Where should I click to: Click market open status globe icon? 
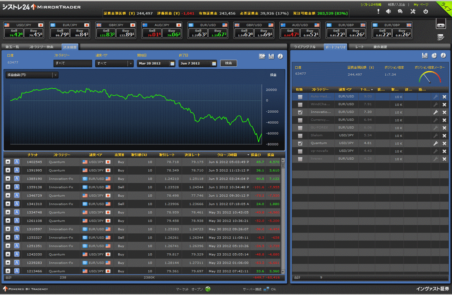[x=208, y=289]
